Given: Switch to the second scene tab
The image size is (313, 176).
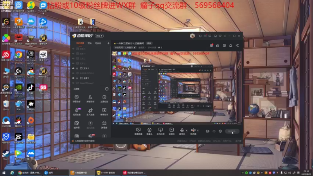Looking at the screenshot, I should point(90,43).
